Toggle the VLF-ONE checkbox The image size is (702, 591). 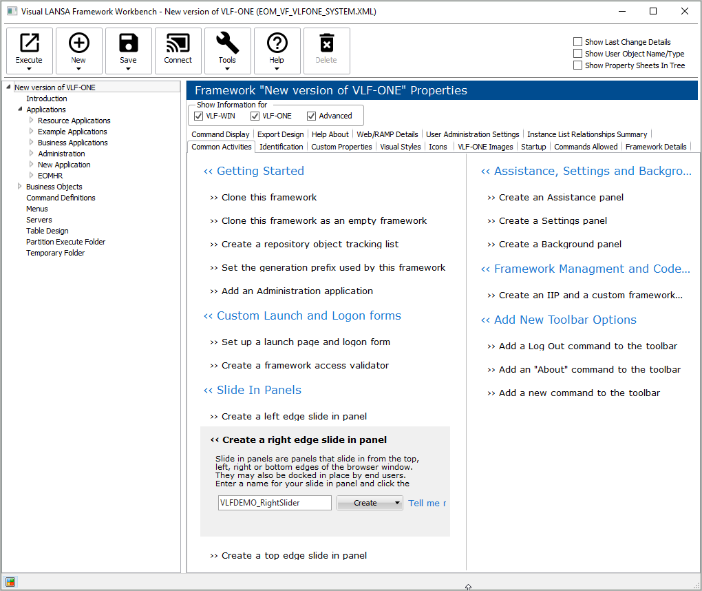click(255, 116)
